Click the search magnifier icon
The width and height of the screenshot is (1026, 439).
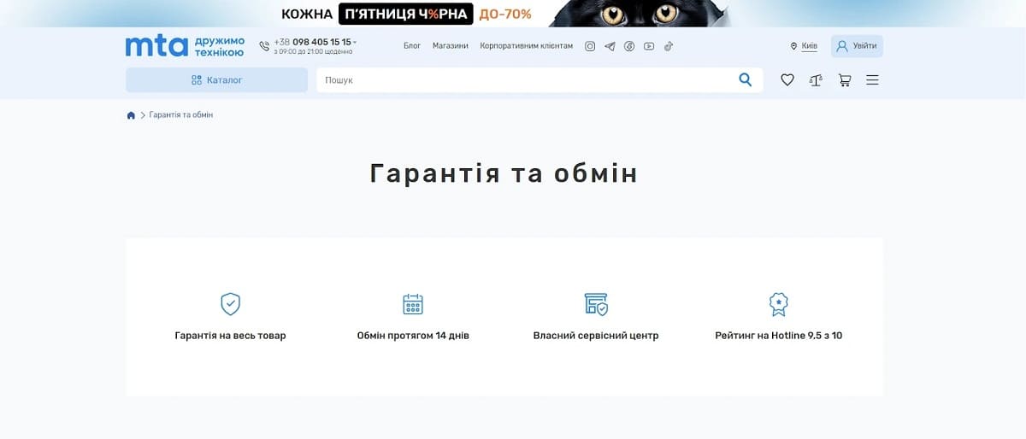[746, 79]
